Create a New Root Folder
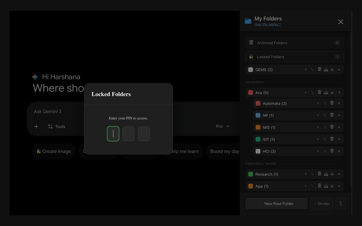The height and width of the screenshot is (226, 362). 276,203
